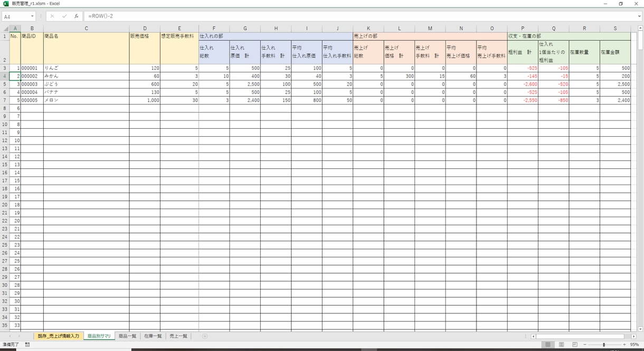Image resolution: width=644 pixels, height=351 pixels.
Task: Click the vertical scrollbar up arrow
Action: (x=640, y=28)
